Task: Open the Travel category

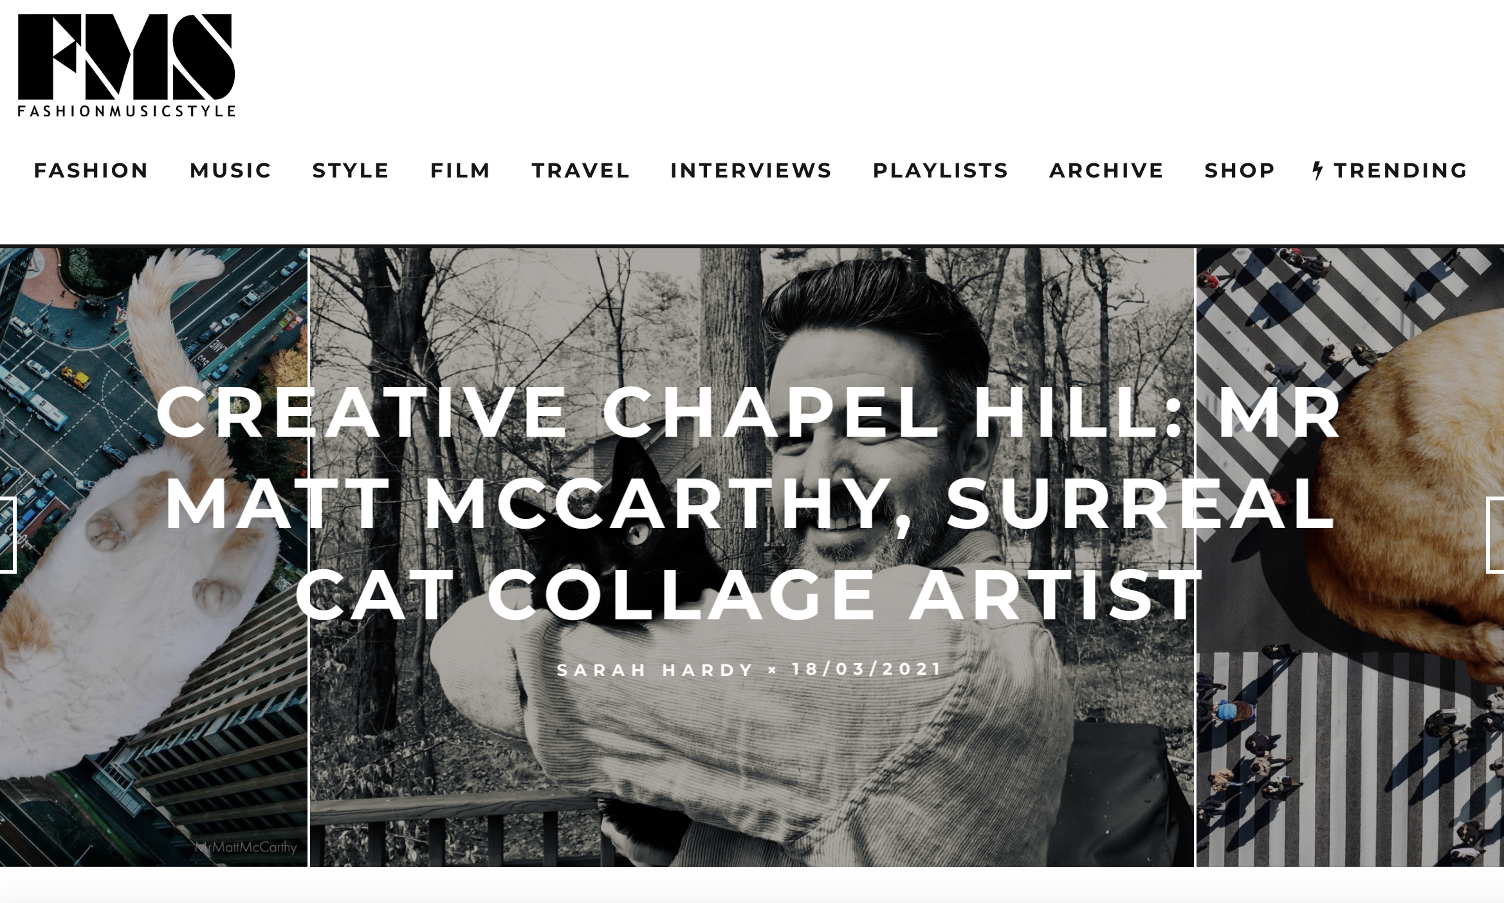Action: point(581,170)
